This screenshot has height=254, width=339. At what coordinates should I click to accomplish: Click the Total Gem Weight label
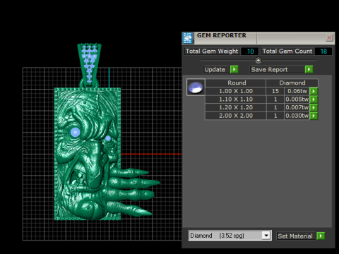pos(212,52)
